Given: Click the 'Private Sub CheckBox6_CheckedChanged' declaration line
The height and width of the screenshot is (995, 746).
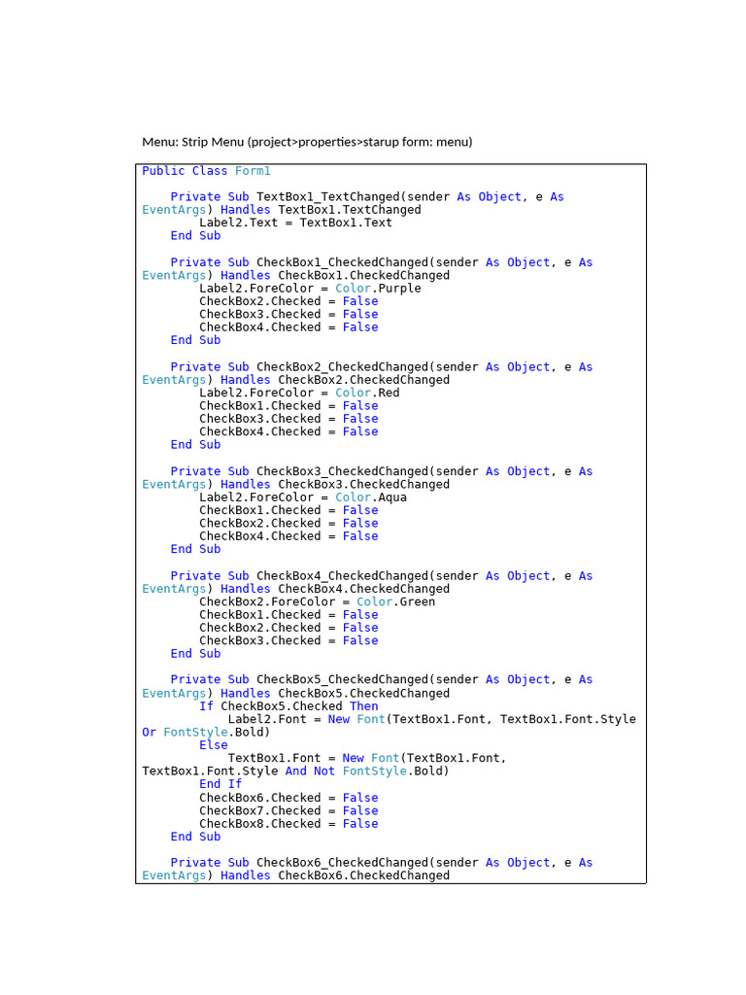Looking at the screenshot, I should click(381, 863).
